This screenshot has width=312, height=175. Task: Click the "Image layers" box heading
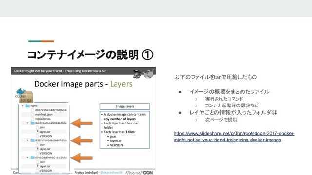click(125, 106)
